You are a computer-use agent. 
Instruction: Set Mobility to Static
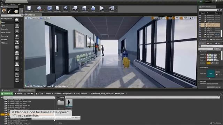(208, 63)
